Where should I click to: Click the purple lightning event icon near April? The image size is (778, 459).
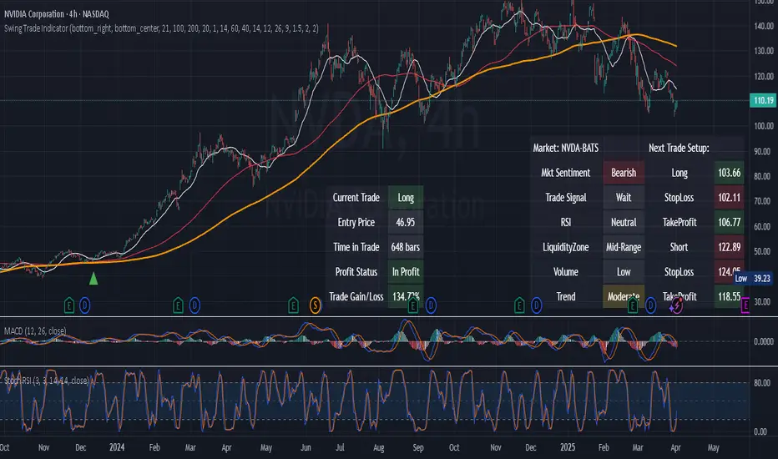tap(676, 305)
